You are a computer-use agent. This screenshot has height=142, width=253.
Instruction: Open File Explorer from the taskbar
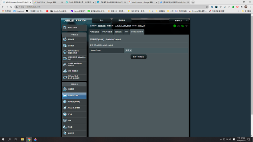tap(22, 139)
